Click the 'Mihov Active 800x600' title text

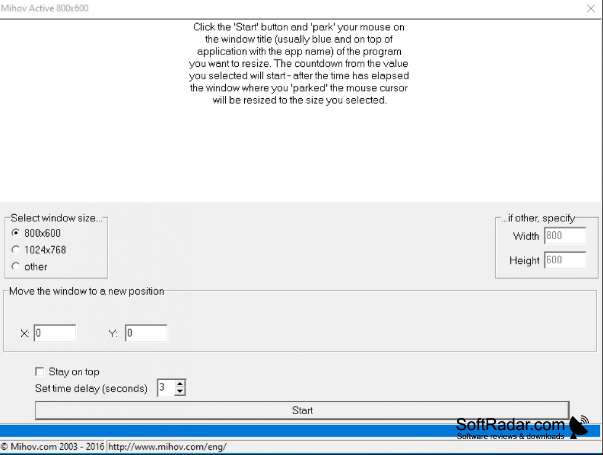coord(44,8)
